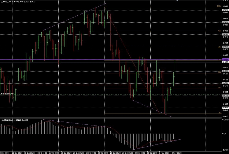Select the Fibonacci 76.4 level label

(219, 31)
